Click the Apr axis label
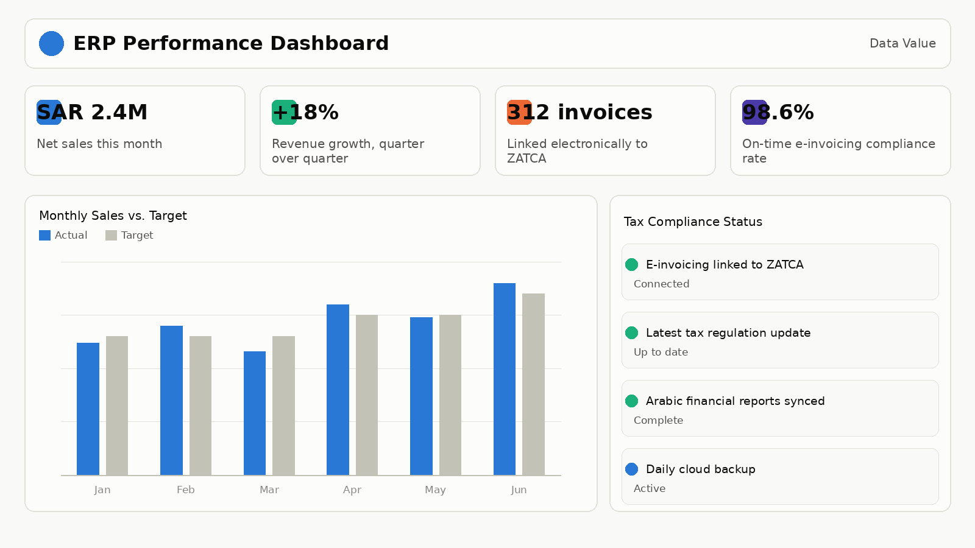The image size is (975, 548). coord(352,490)
